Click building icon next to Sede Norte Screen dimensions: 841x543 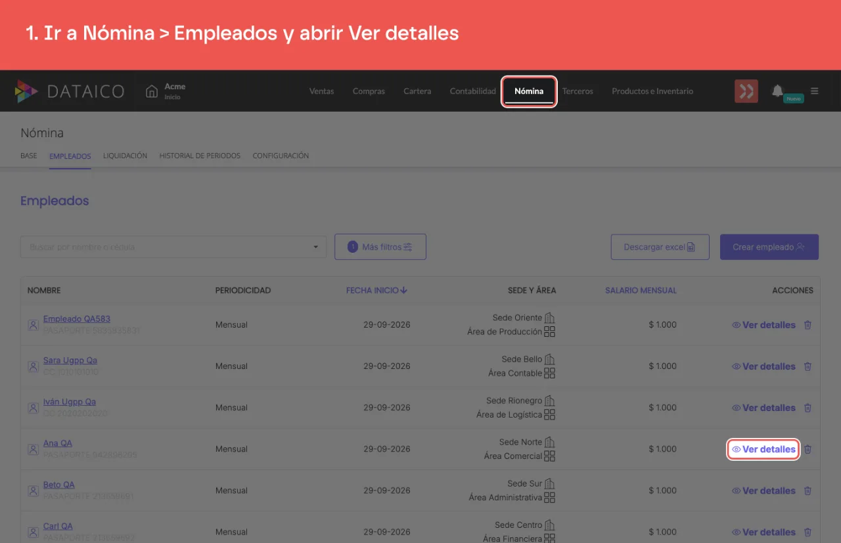(550, 442)
